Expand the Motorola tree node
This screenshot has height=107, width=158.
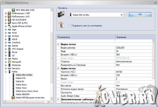tap(6, 65)
